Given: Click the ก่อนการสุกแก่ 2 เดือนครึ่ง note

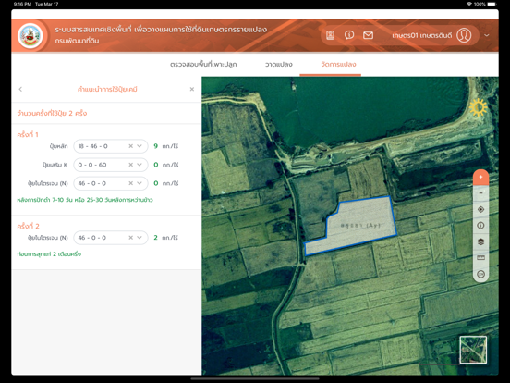Looking at the screenshot, I should (49, 254).
